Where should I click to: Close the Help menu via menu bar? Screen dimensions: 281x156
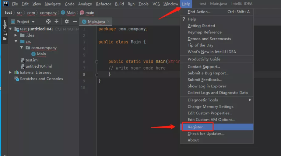186,4
